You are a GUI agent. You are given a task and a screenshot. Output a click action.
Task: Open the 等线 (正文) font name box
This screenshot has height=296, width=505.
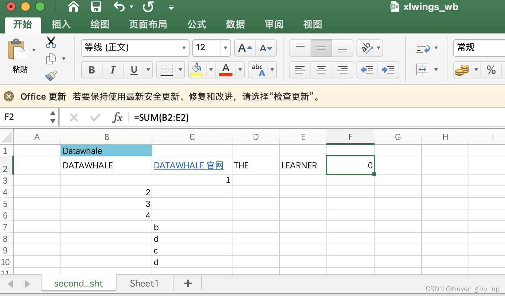[130, 48]
